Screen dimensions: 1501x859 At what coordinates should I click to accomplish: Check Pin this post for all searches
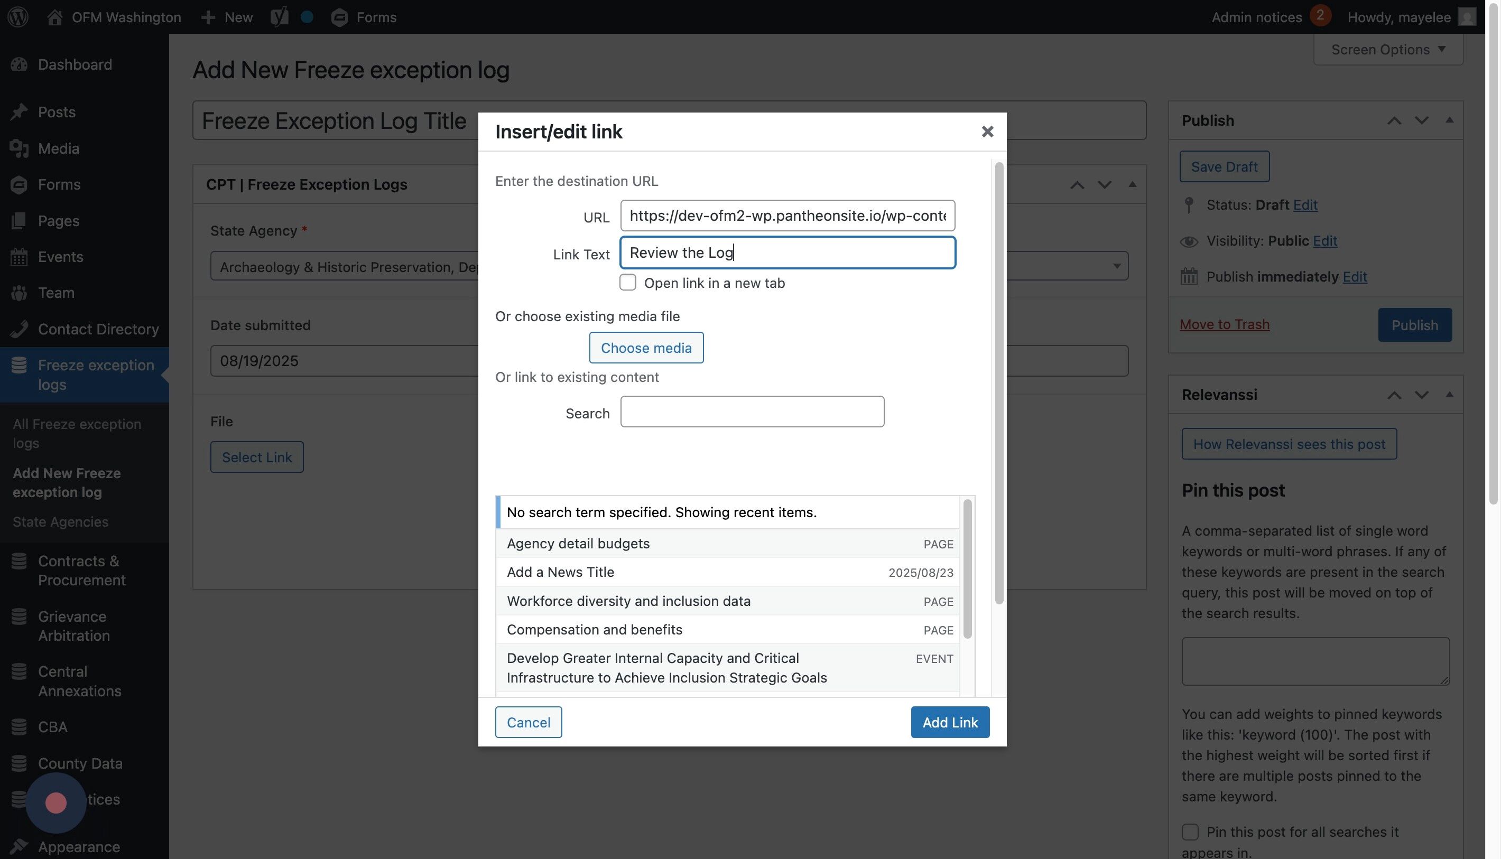coord(1190,832)
